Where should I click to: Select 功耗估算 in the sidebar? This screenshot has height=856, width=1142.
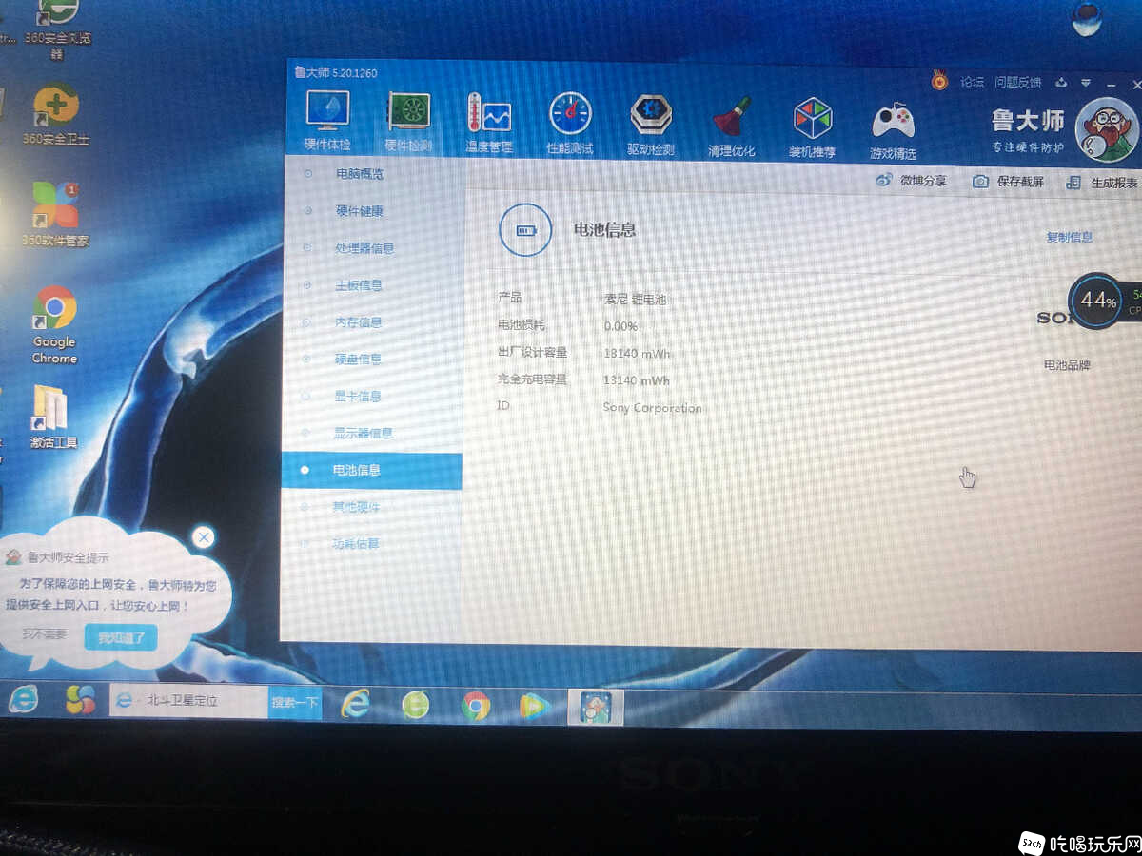coord(356,544)
